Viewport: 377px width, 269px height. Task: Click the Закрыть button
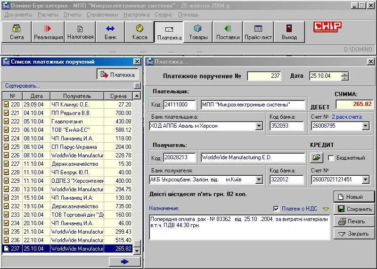point(354,234)
